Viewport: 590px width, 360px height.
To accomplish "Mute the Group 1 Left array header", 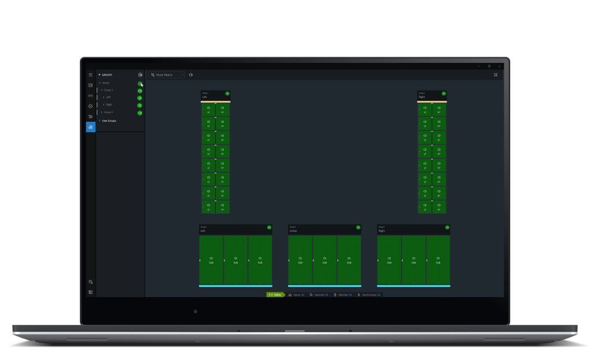I will click(x=227, y=93).
